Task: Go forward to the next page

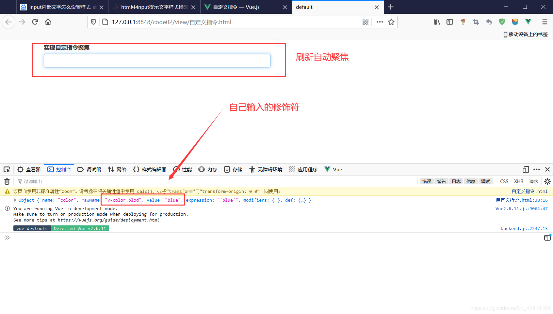Action: point(22,22)
